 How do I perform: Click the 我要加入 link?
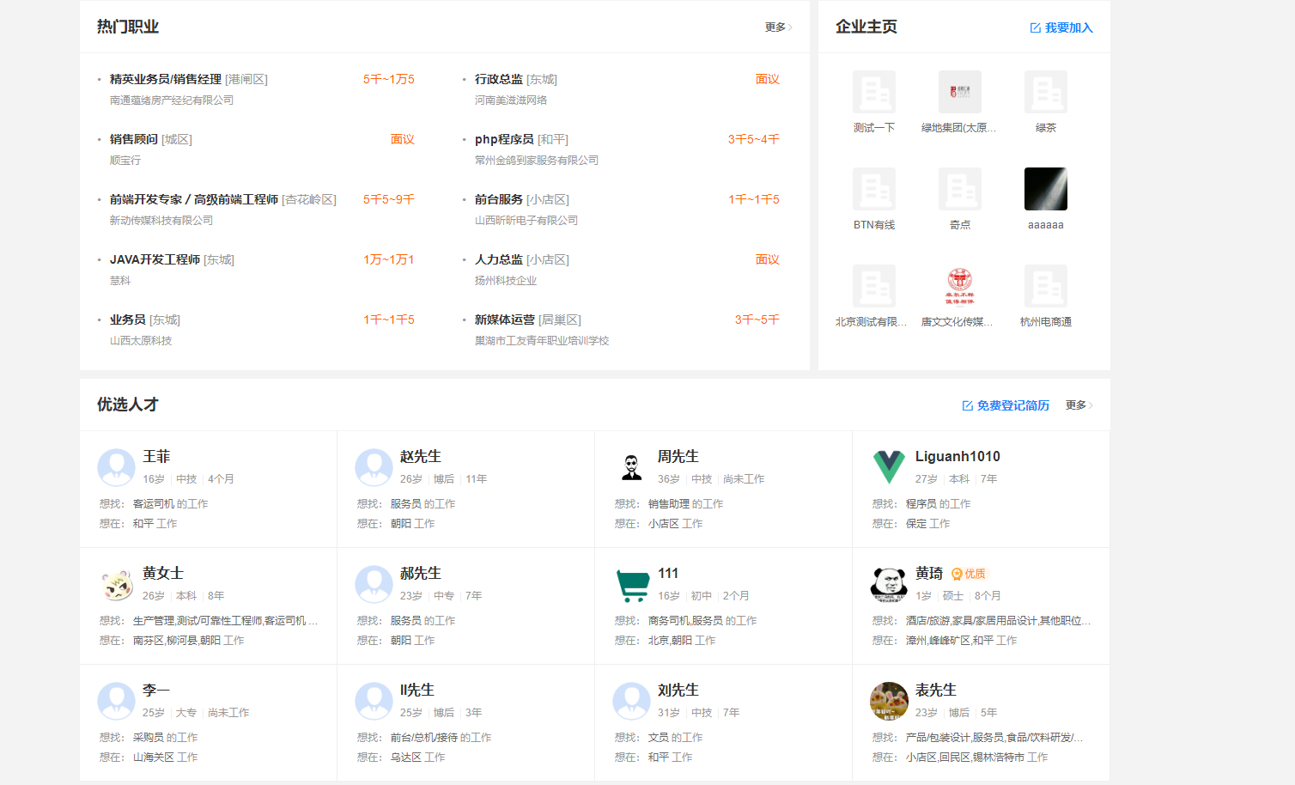click(x=1061, y=27)
